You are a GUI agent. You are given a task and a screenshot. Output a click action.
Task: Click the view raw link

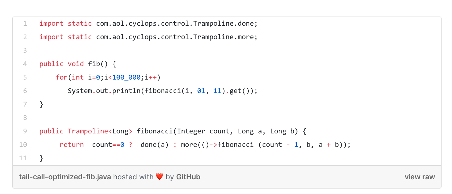click(419, 177)
